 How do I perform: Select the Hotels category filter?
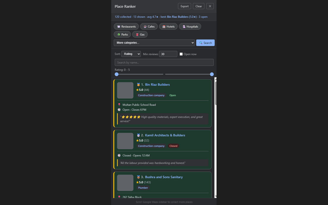[168, 26]
